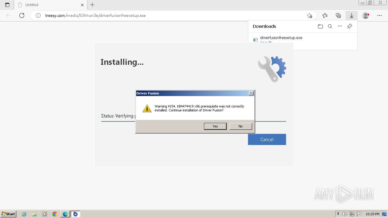Click the downloaded file's exe icon
388x218 pixels.
coord(255,40)
